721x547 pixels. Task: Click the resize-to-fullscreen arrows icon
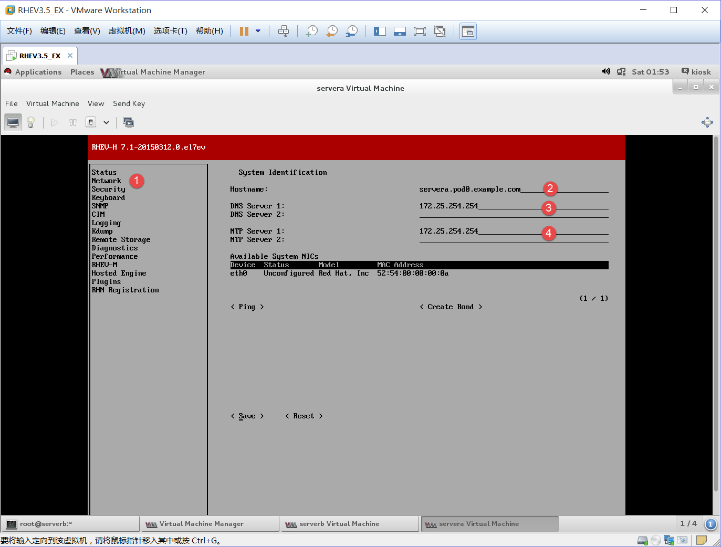pyautogui.click(x=707, y=122)
